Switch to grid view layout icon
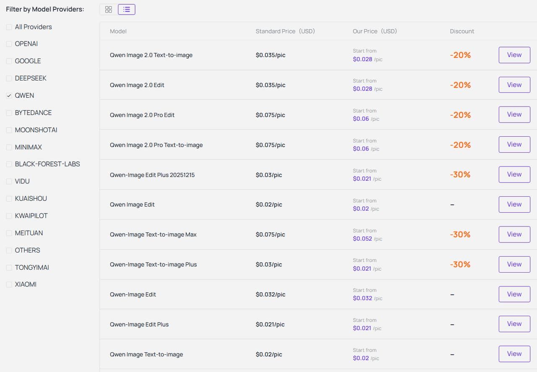 [109, 9]
